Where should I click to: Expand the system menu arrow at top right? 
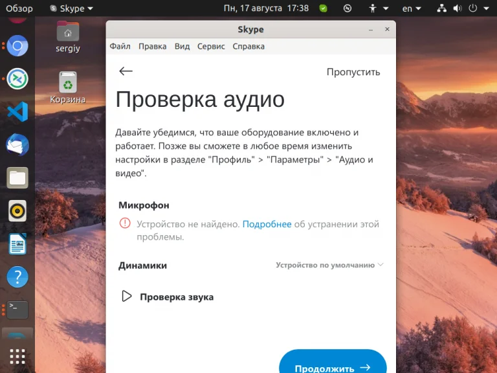point(486,8)
